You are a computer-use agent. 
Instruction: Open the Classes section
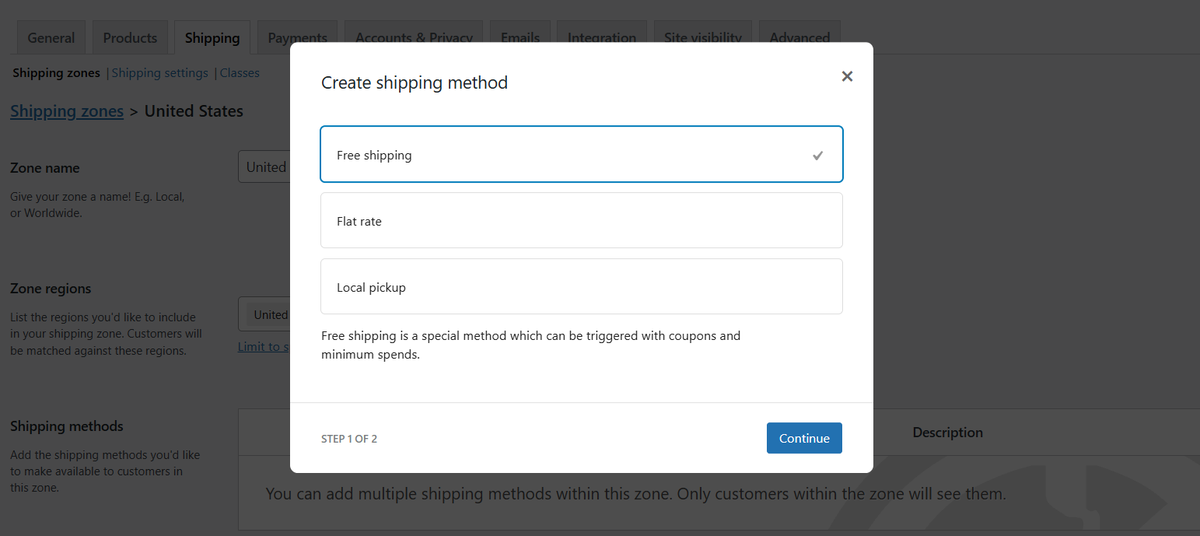[239, 72]
